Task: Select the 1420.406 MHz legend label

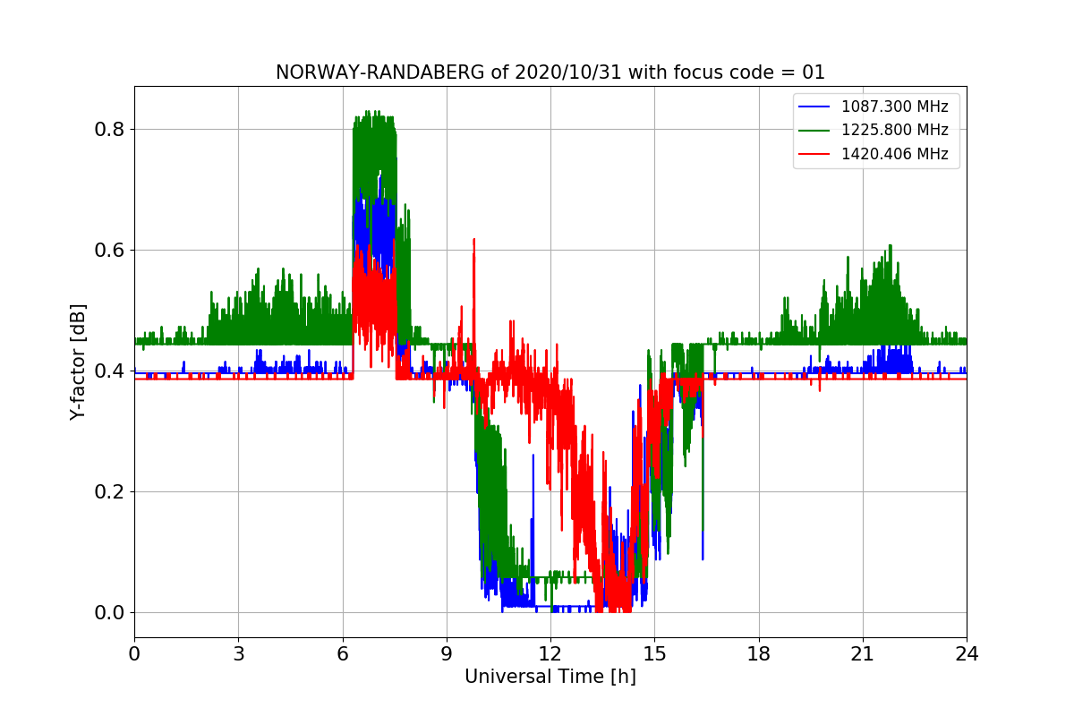Action: tap(894, 154)
